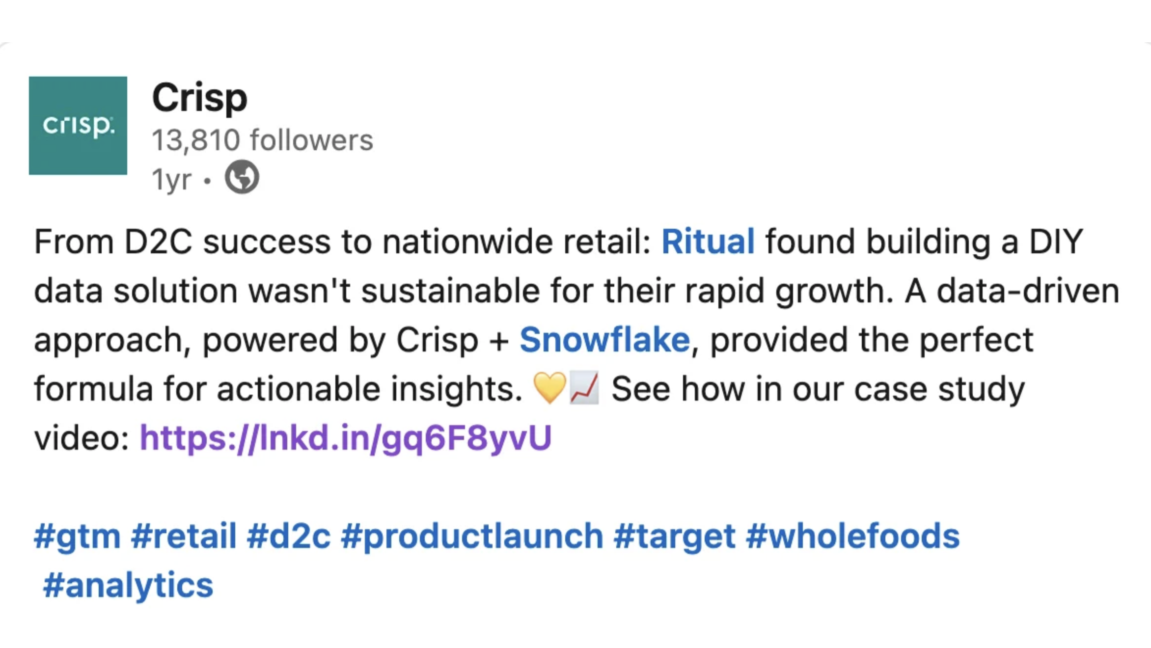Click the yellow heart emoji
The image size is (1151, 648).
549,388
